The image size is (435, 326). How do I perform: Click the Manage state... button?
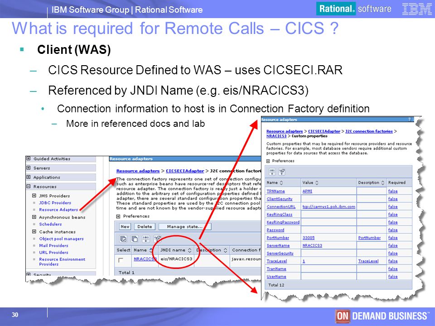(185, 226)
